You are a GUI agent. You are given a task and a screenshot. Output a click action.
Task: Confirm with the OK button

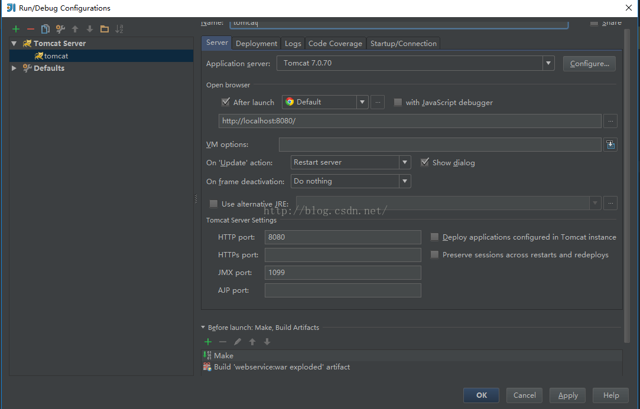[x=481, y=395]
